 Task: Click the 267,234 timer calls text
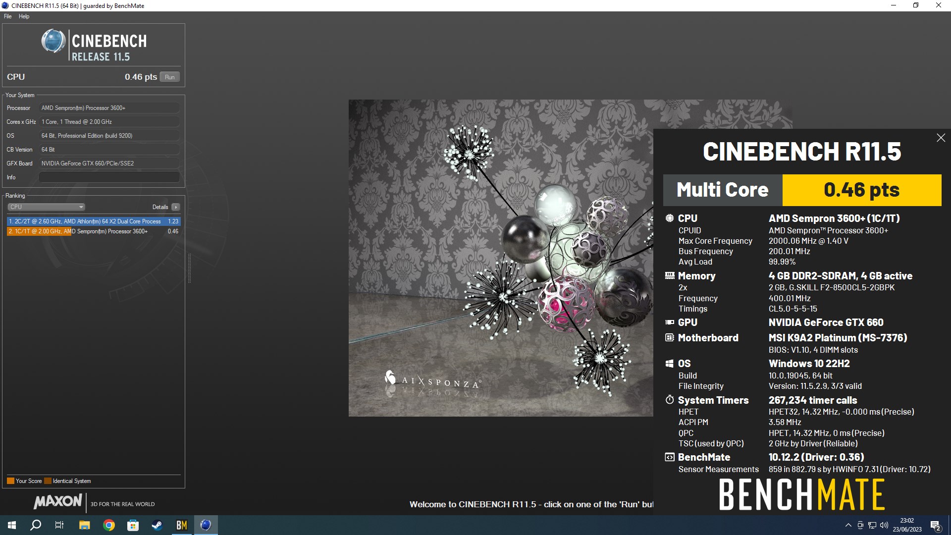tap(813, 400)
